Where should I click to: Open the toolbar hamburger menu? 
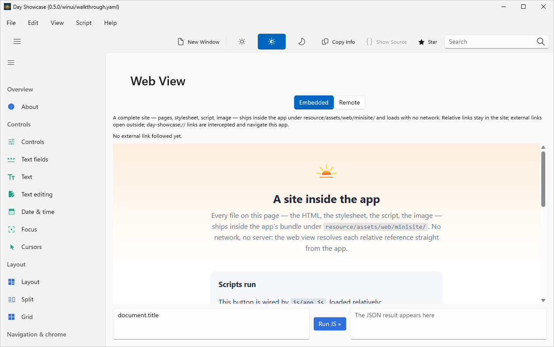point(17,42)
